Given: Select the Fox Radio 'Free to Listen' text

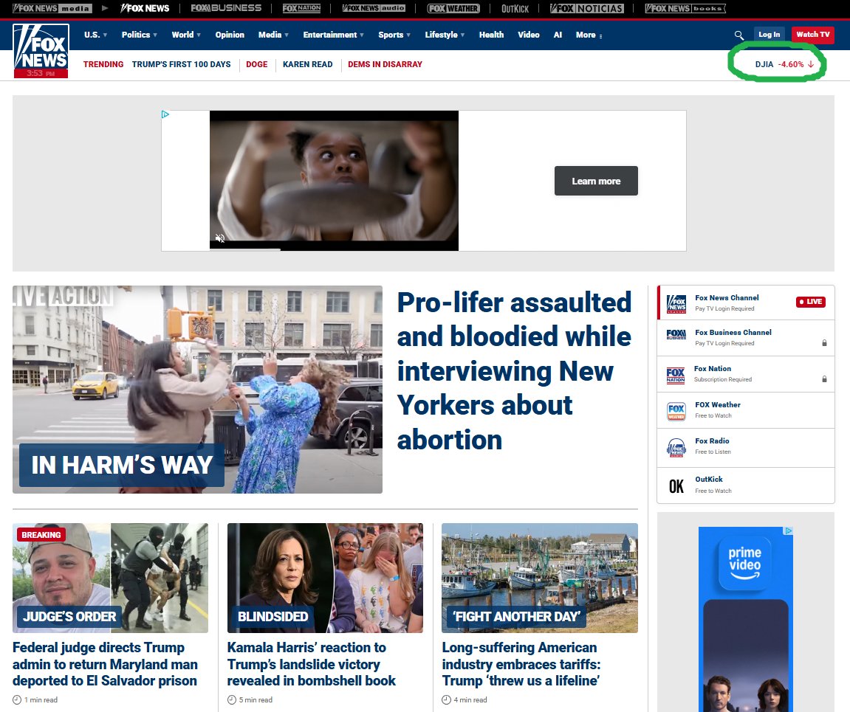Looking at the screenshot, I should [x=713, y=452].
